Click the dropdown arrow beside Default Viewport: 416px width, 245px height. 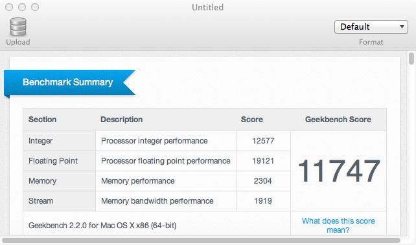coord(402,27)
